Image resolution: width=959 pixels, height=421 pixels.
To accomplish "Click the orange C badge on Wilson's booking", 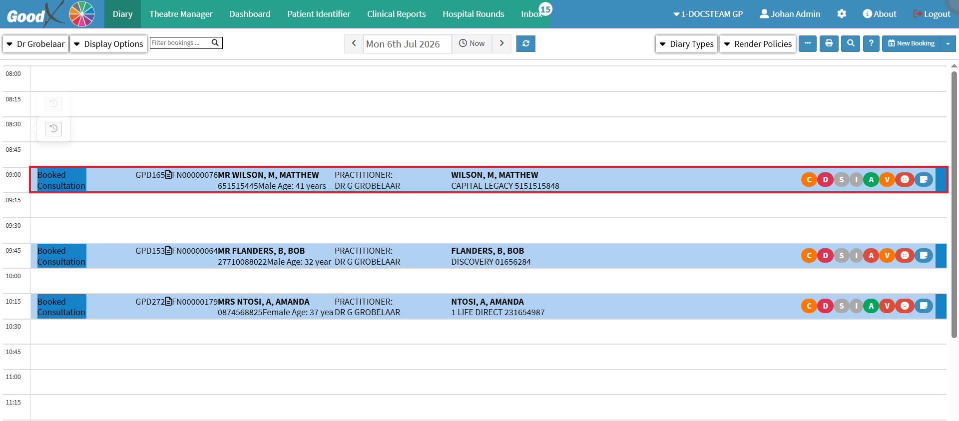I will (809, 180).
